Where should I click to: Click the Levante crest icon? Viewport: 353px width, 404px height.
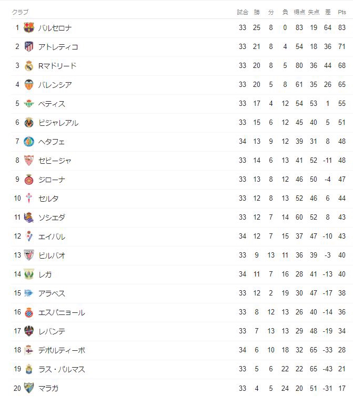pyautogui.click(x=29, y=331)
